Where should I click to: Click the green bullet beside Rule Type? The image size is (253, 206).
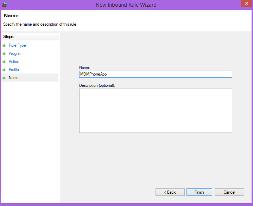[x=4, y=45]
